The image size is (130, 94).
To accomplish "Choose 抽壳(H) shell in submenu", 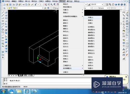I will 93,66.
